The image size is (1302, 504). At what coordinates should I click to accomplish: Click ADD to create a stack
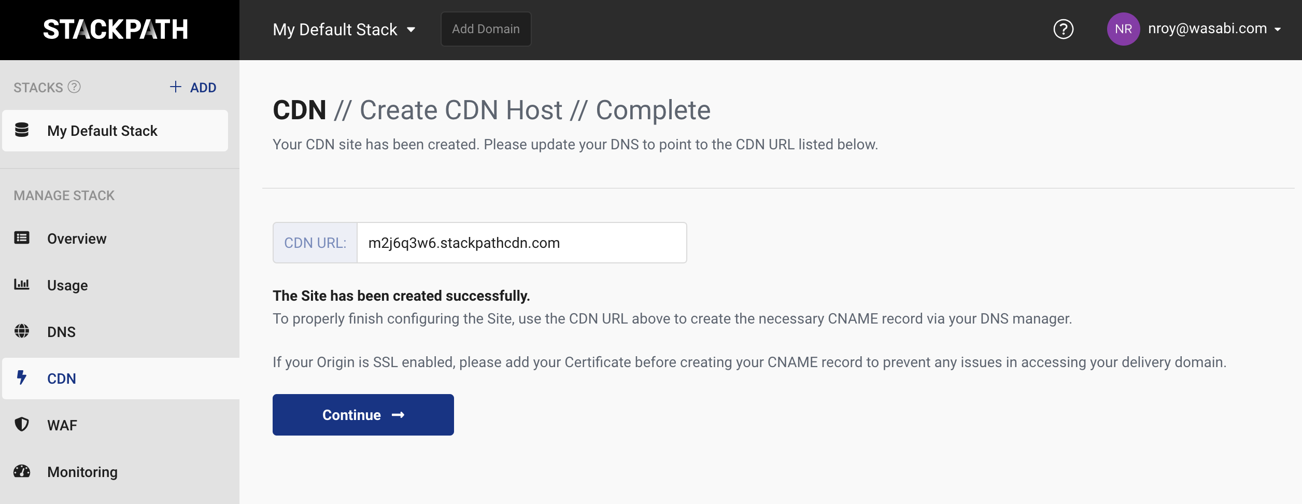pos(203,88)
